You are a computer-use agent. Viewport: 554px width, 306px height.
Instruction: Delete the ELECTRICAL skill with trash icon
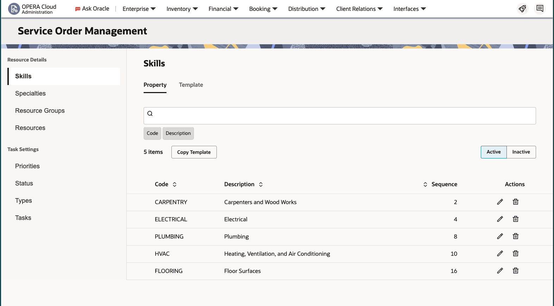tap(516, 219)
